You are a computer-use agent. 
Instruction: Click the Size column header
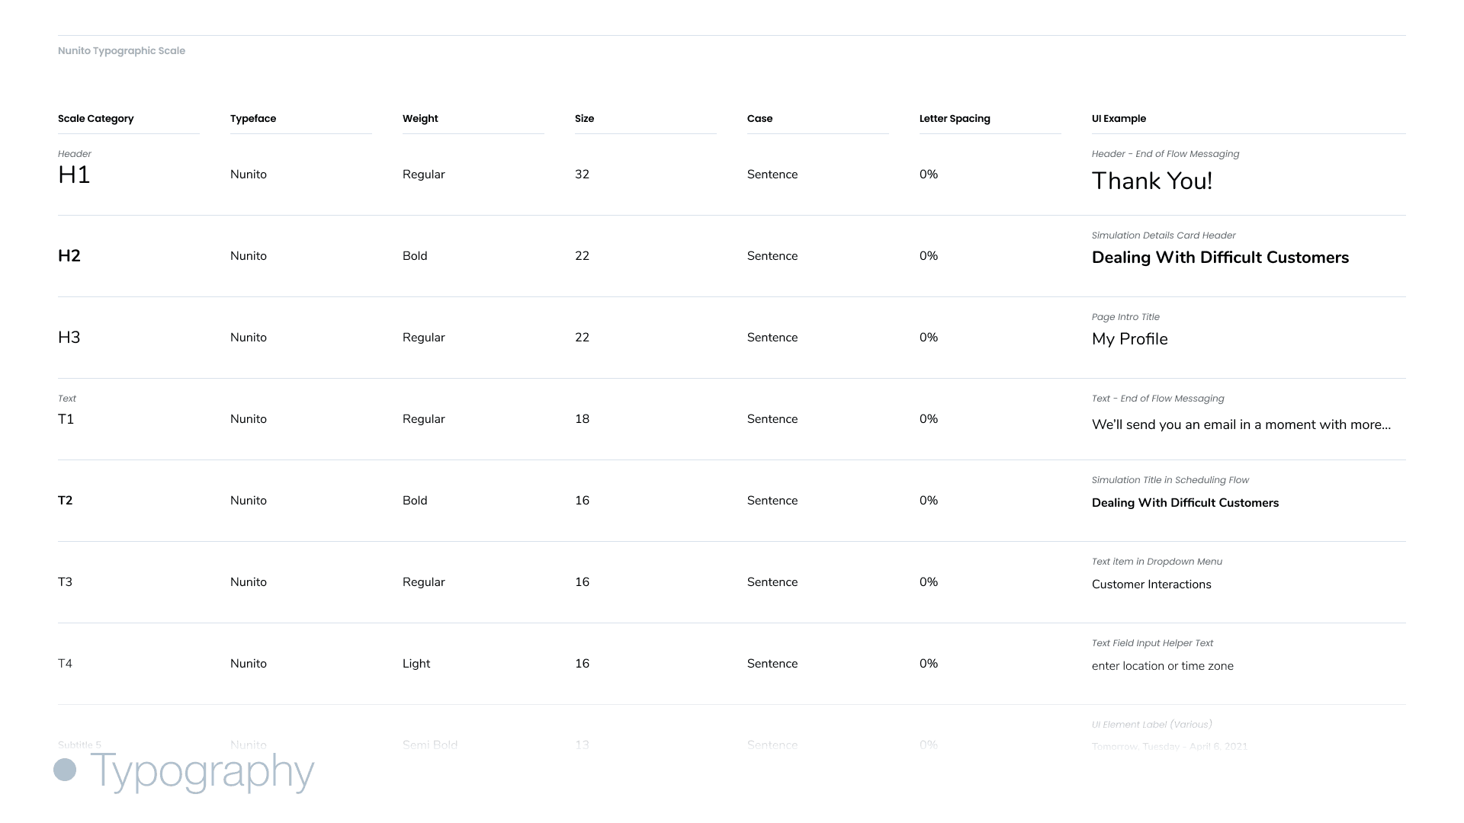[x=584, y=119]
